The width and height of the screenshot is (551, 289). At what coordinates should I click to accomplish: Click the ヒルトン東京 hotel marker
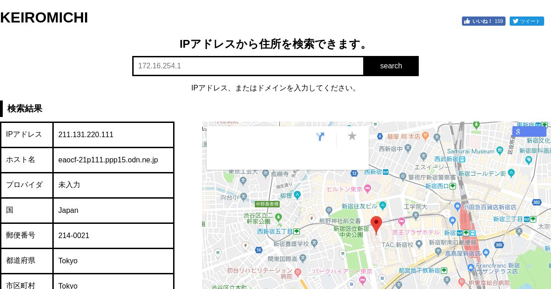[367, 189]
